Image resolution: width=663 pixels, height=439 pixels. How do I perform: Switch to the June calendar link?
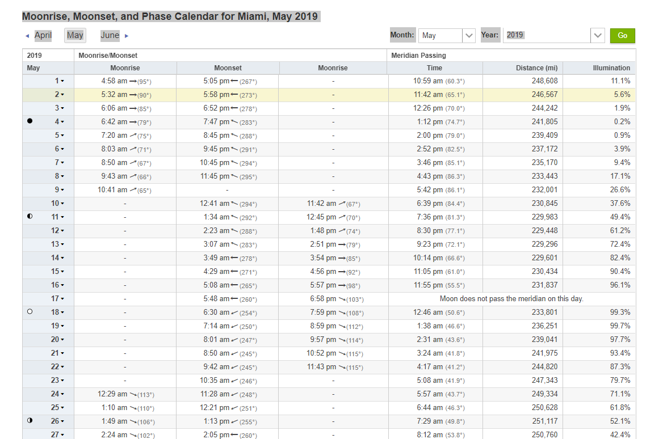110,35
